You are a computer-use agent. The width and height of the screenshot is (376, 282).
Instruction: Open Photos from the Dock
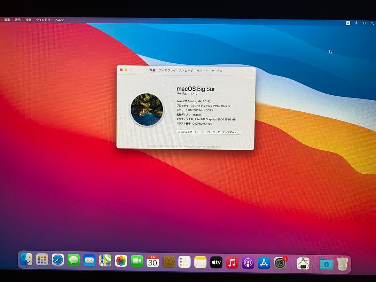coord(121,262)
